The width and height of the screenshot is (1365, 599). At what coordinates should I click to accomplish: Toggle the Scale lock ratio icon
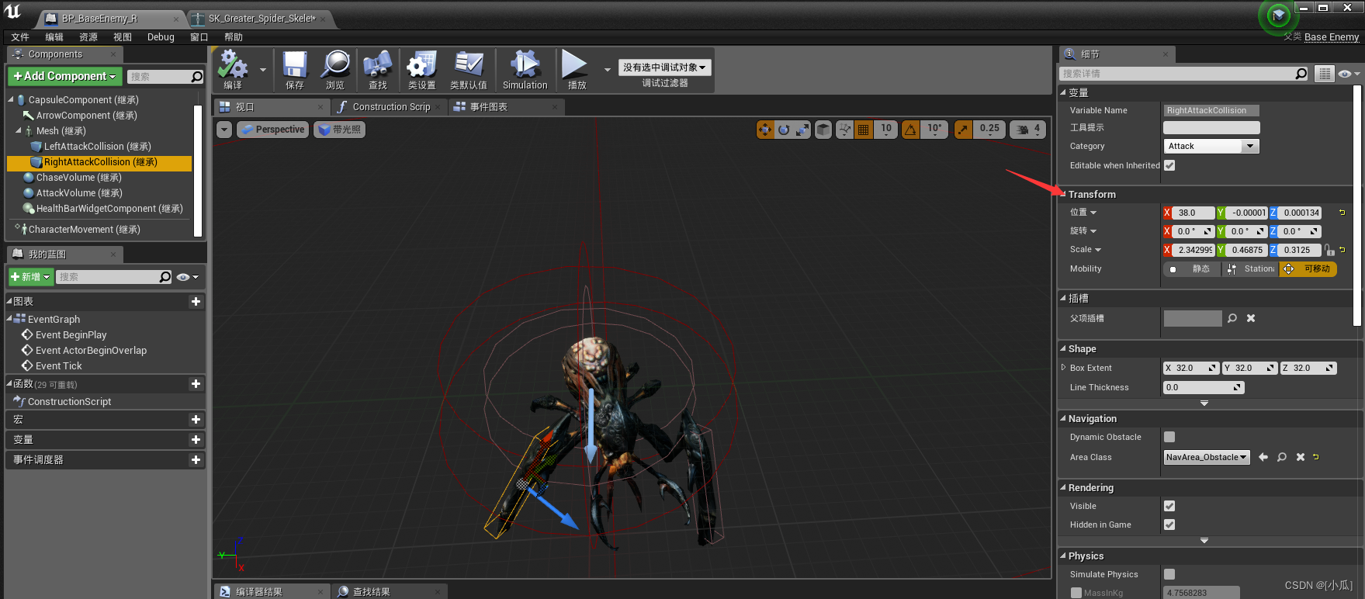1329,250
